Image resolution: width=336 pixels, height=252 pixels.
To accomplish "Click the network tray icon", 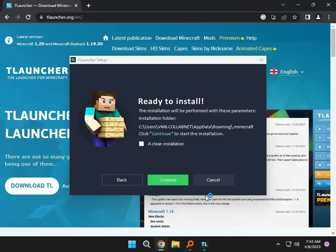I will tap(289, 244).
